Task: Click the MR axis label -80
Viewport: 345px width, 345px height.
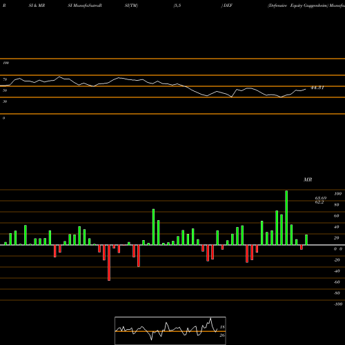Action: (x=337, y=293)
